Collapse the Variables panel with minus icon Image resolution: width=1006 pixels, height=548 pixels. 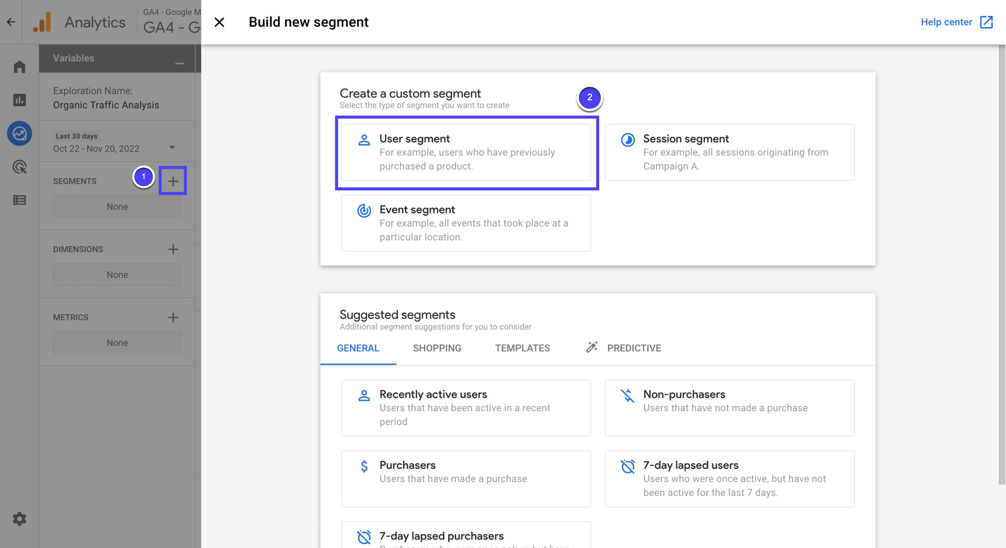(179, 64)
